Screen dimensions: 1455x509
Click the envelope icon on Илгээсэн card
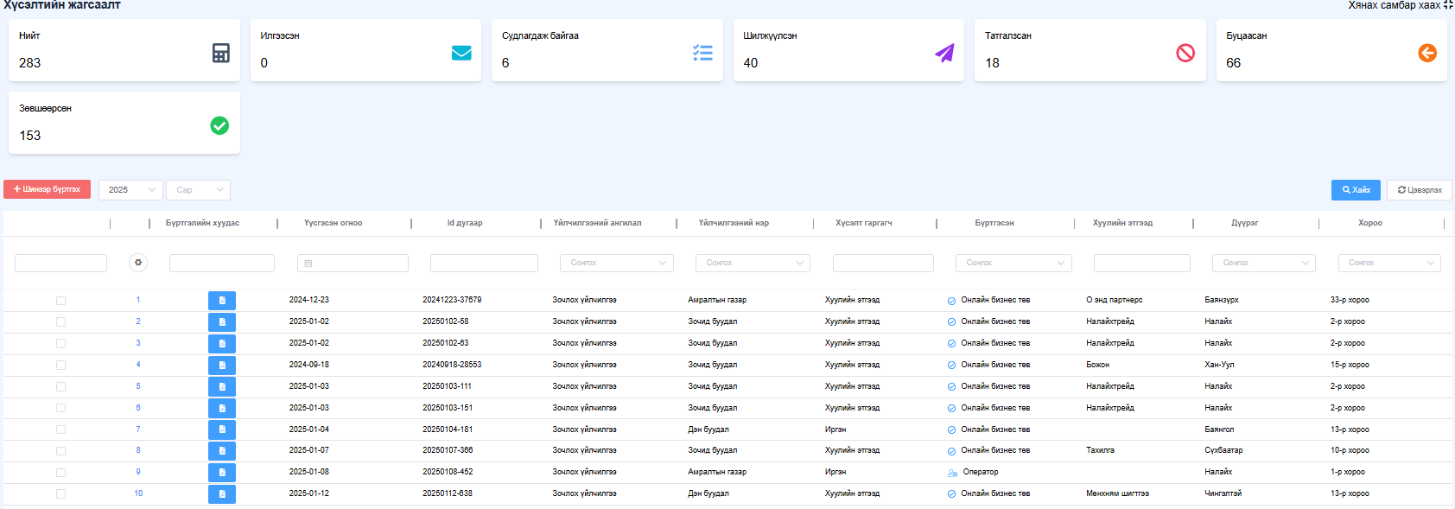[461, 53]
